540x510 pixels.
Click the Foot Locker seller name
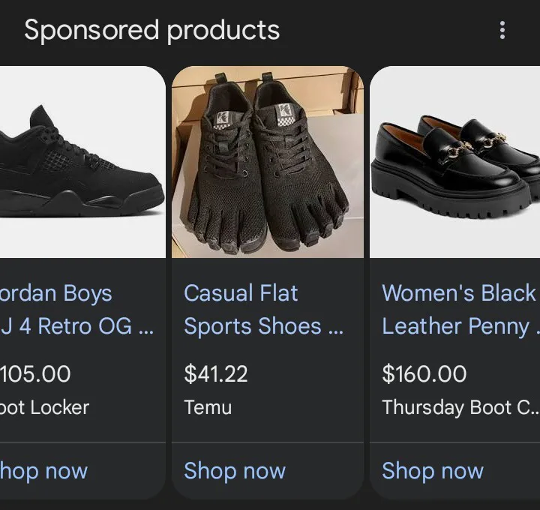click(x=45, y=408)
